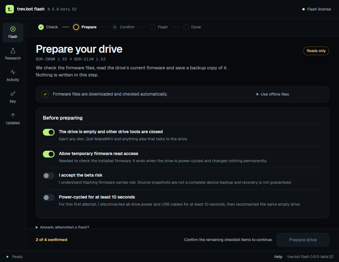Click the Flash license label
This screenshot has width=339, height=262.
click(319, 9)
